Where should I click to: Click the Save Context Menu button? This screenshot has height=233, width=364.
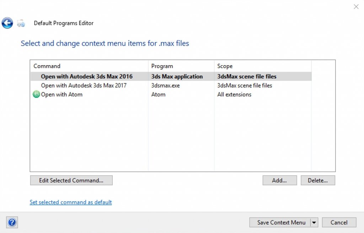coord(280,223)
